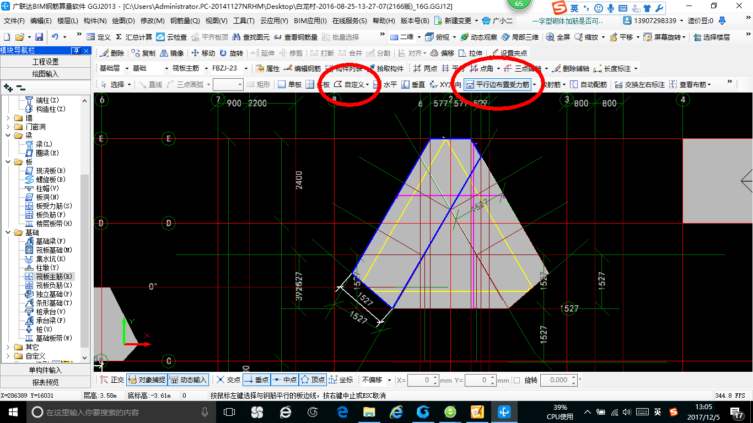The height and width of the screenshot is (423, 753).
Task: Click the 复制 copy tool
Action: click(x=143, y=53)
